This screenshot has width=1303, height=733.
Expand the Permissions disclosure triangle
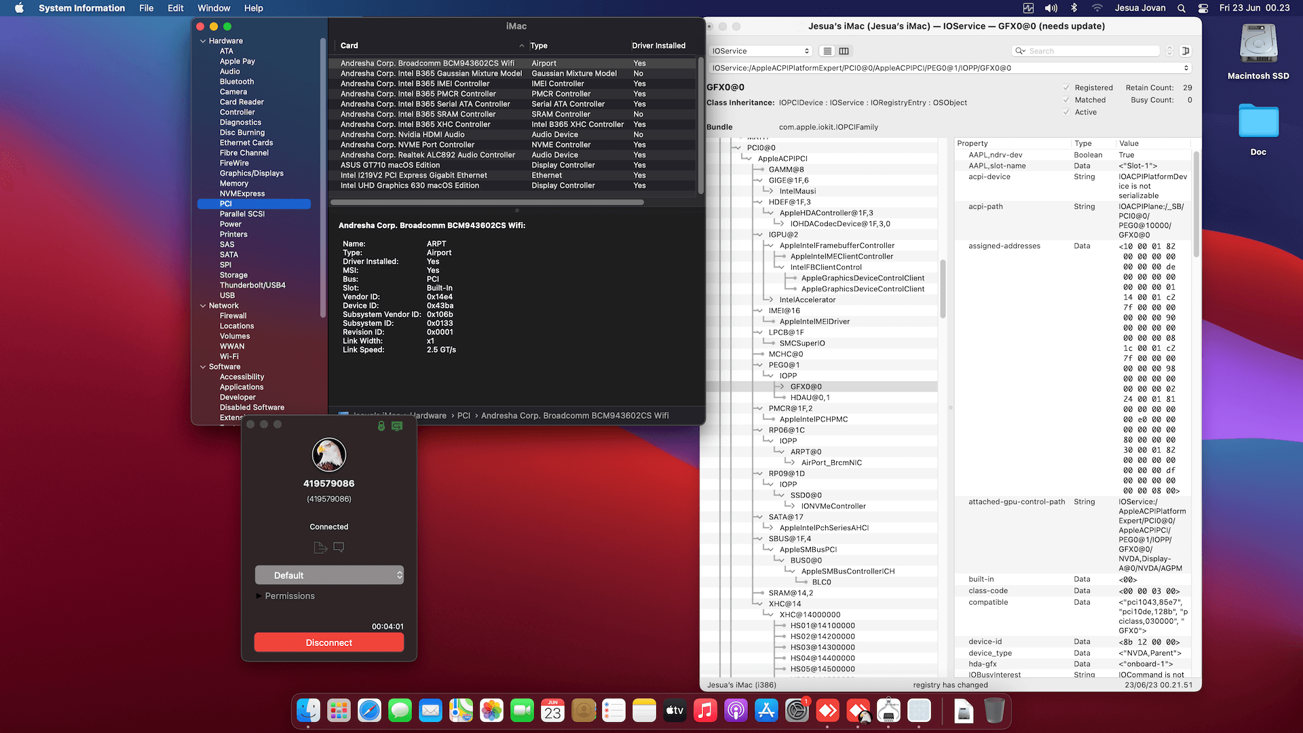[259, 596]
